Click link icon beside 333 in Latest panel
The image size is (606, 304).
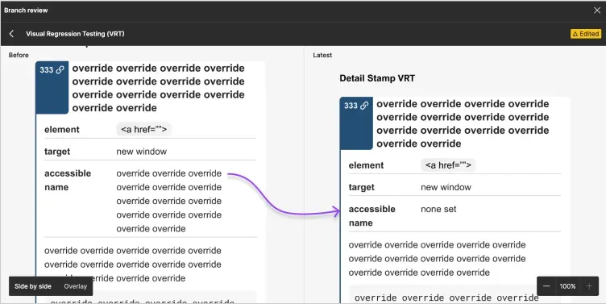pyautogui.click(x=364, y=106)
